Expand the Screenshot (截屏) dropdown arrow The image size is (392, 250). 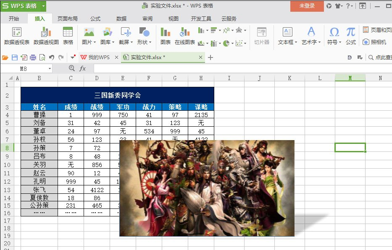pyautogui.click(x=132, y=42)
